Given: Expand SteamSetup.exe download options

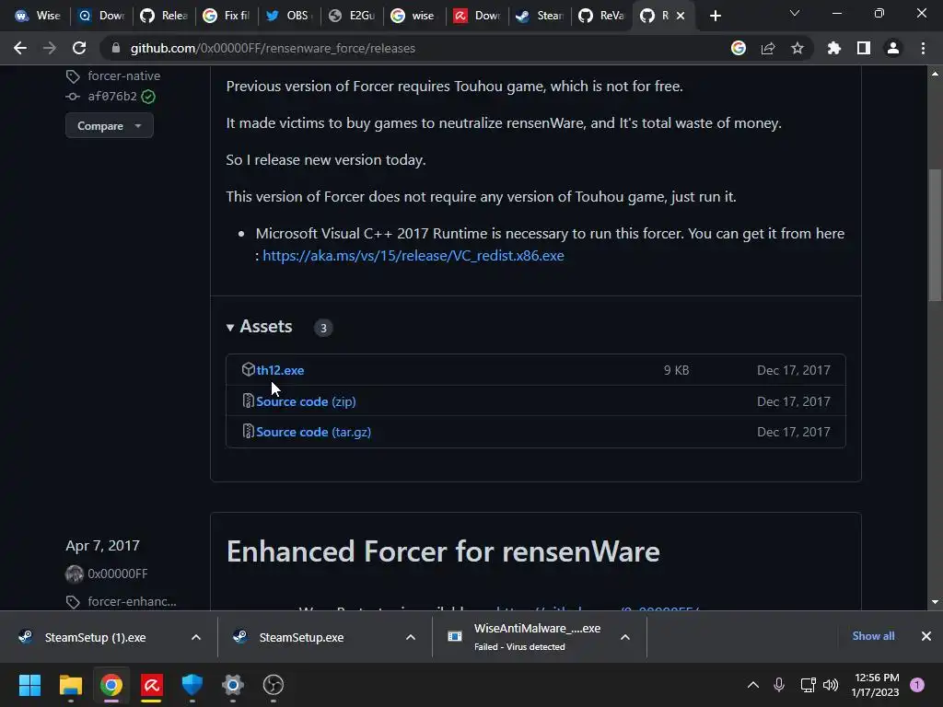Looking at the screenshot, I should 411,637.
